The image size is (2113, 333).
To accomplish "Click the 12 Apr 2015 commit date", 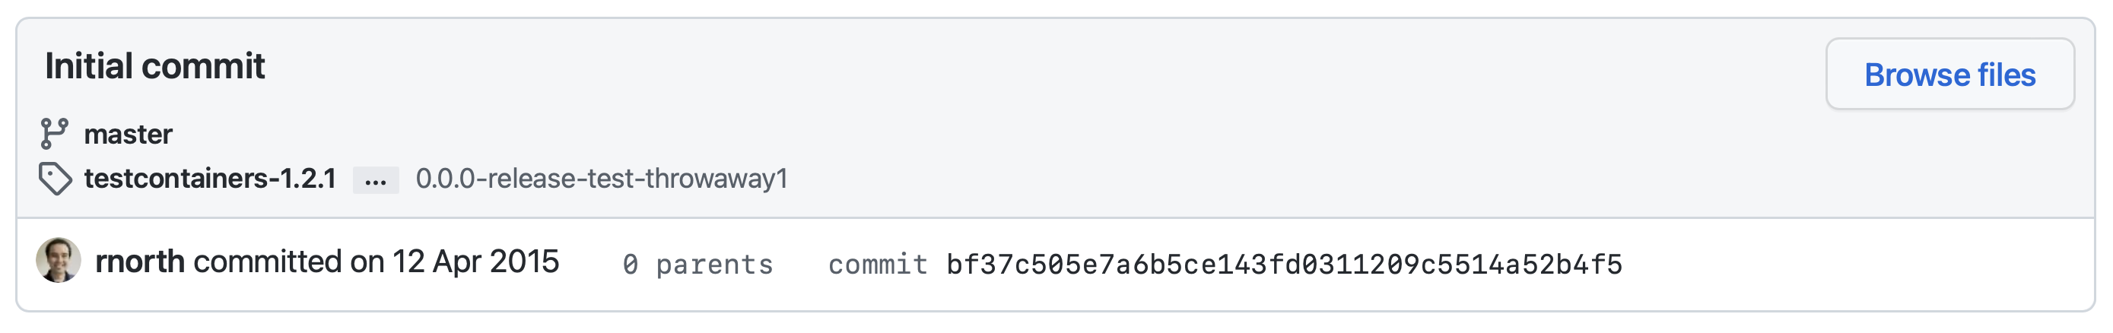I will [x=475, y=262].
